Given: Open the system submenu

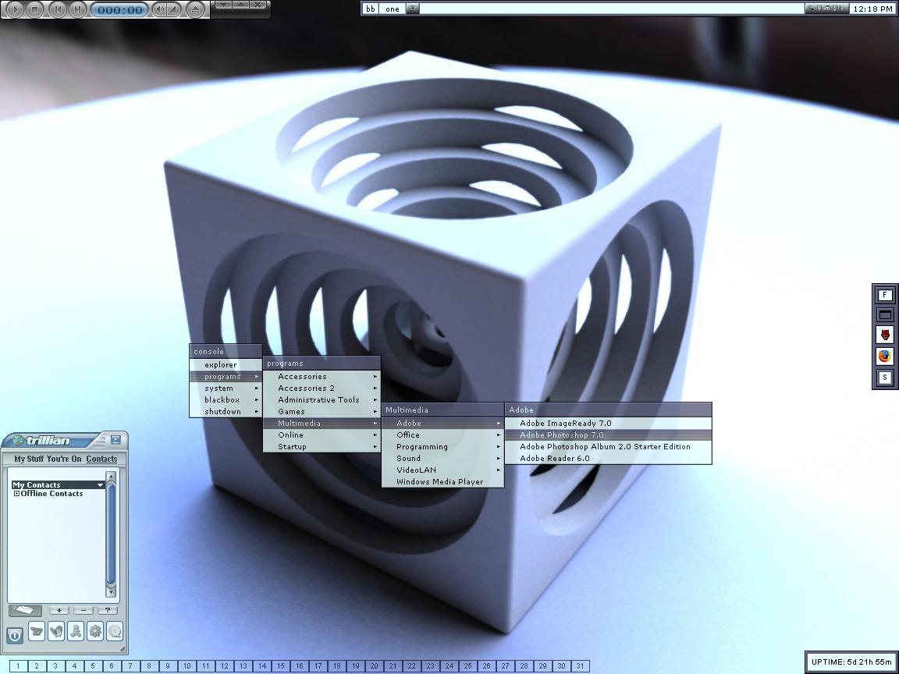Looking at the screenshot, I should pos(226,388).
